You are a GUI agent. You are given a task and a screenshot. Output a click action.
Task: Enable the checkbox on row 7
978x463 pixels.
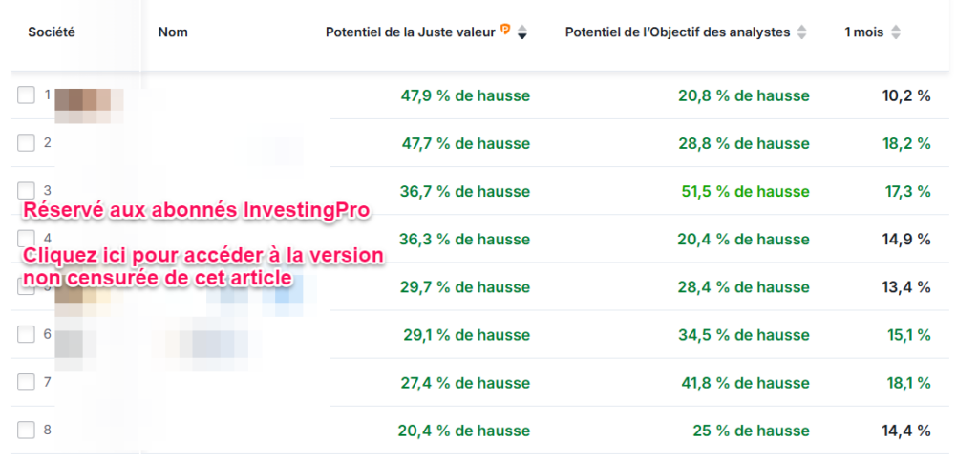pyautogui.click(x=27, y=382)
